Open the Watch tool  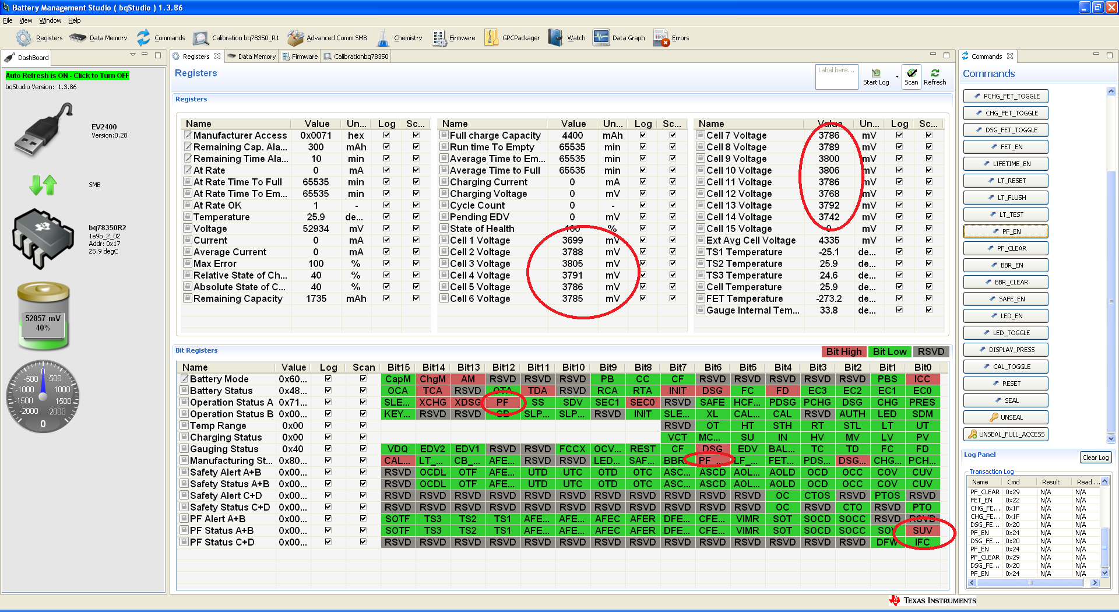567,38
